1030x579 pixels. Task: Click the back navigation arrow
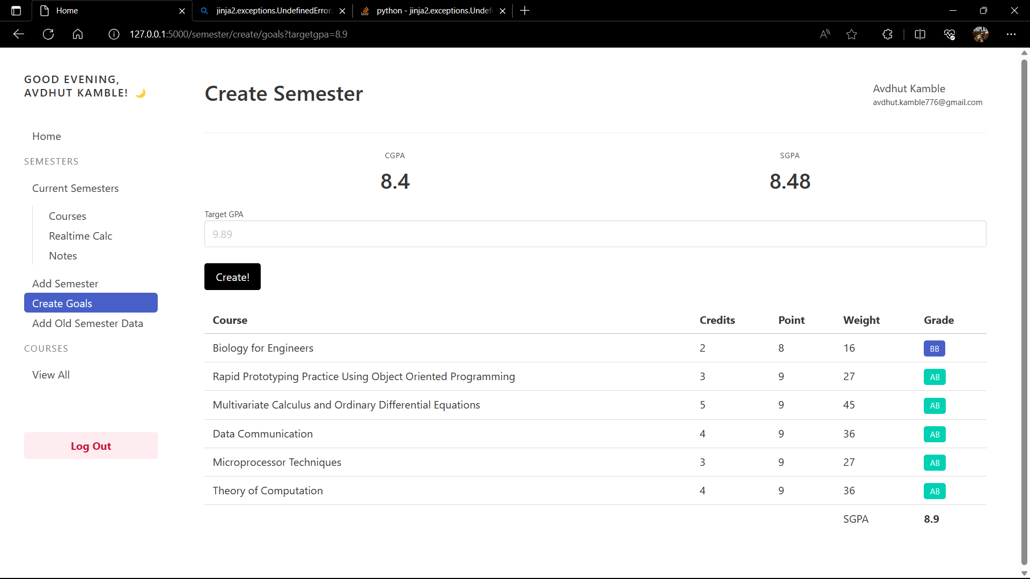click(x=19, y=34)
